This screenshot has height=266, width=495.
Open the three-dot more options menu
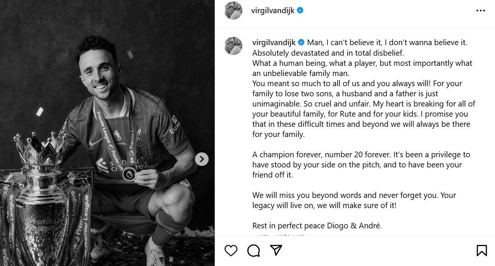point(480,11)
